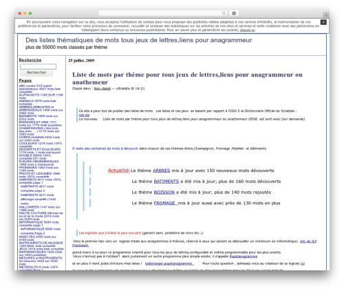This screenshot has width=344, height=291.
Task: Open sidebar page 'INSECTES'
Action: (x=38, y=238)
